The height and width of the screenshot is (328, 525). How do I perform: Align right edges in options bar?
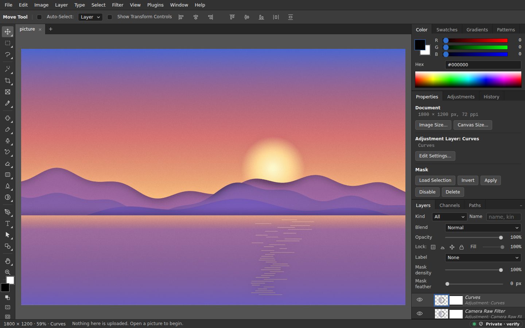coord(210,17)
